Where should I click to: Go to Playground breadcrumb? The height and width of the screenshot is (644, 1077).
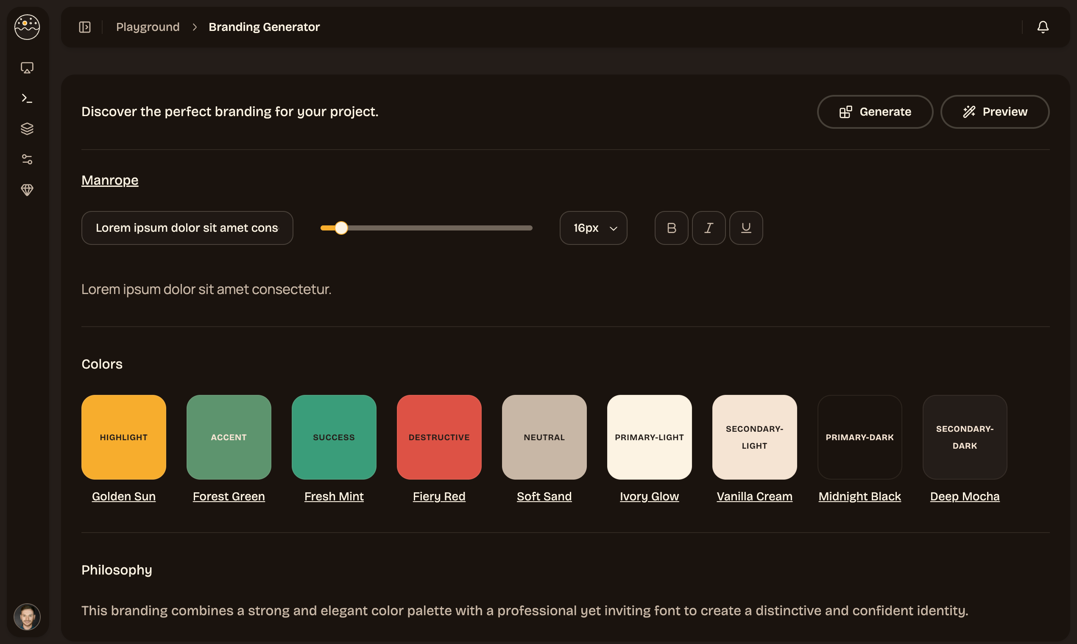point(148,27)
